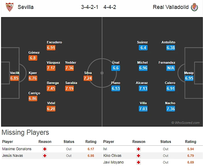The image size is (203, 166).
Task: Select Banega's 7.45 rating badge
Action: 51,88
